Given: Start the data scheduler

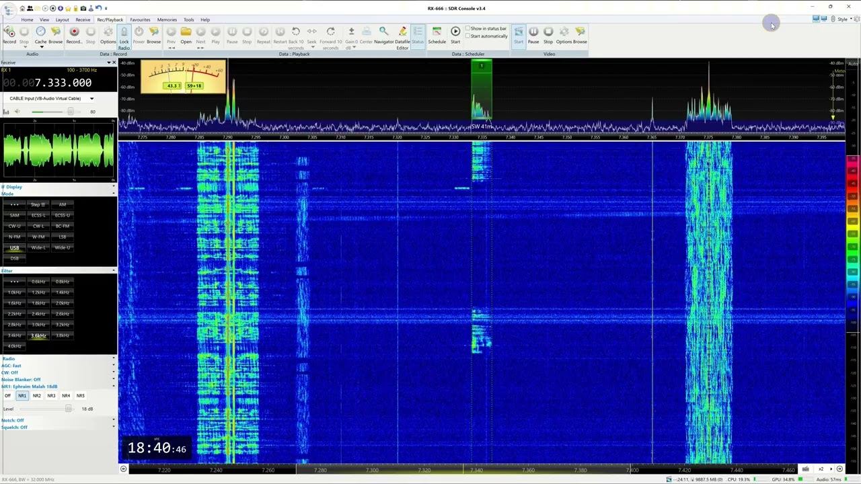Looking at the screenshot, I should pyautogui.click(x=455, y=35).
